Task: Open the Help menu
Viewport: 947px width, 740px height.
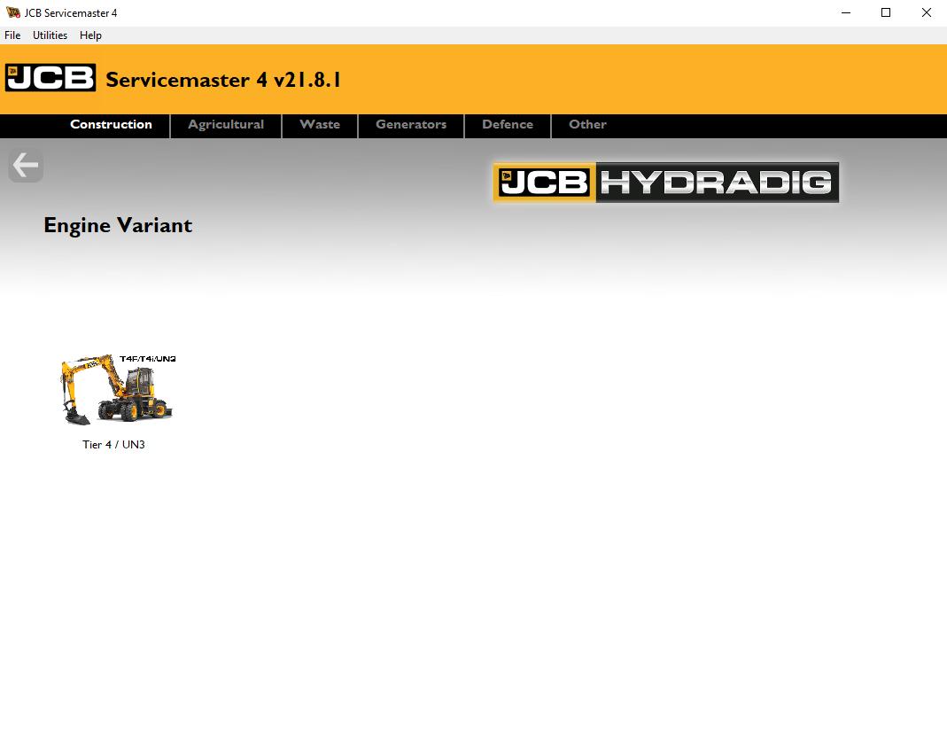Action: point(90,35)
